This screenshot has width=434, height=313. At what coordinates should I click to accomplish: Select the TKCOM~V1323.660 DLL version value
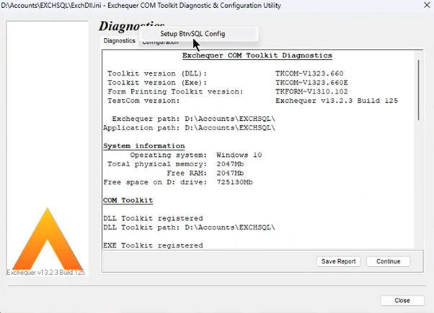pos(309,73)
